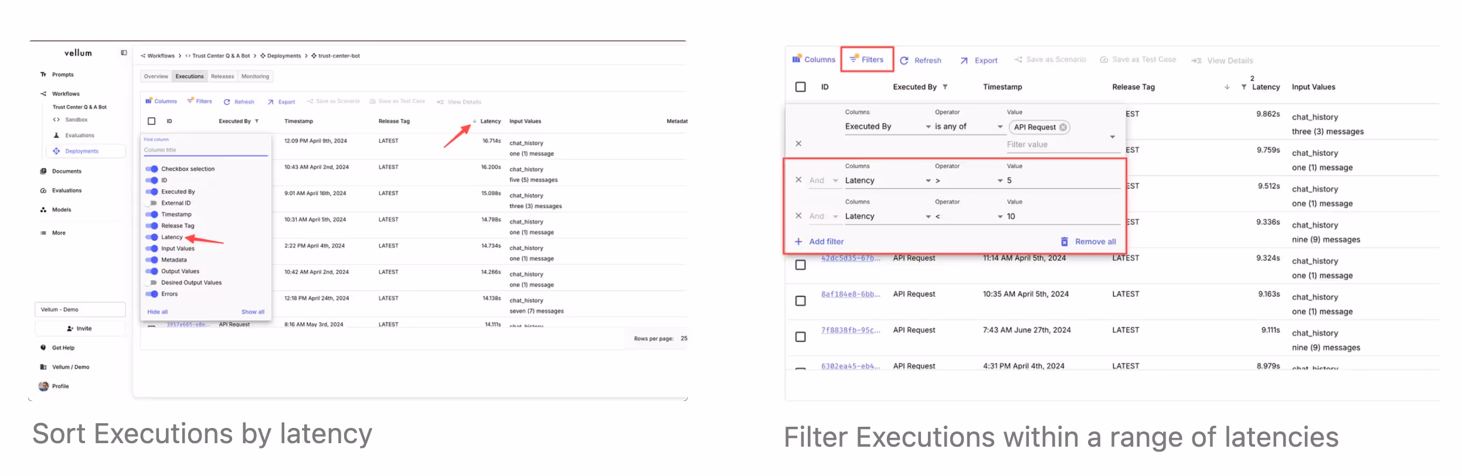Screen dimensions: 1462x476
Task: Switch to the Monitoring tab
Action: 255,76
